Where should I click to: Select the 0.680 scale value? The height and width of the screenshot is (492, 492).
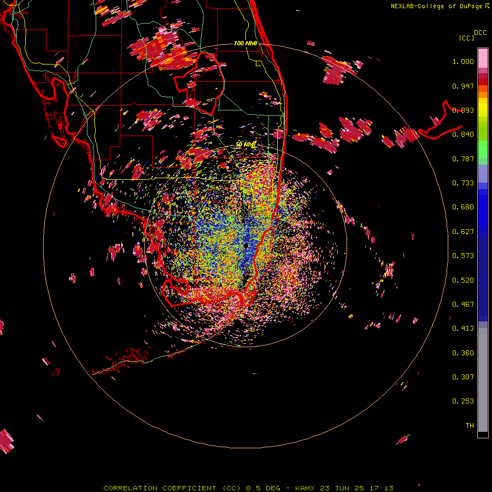click(463, 207)
